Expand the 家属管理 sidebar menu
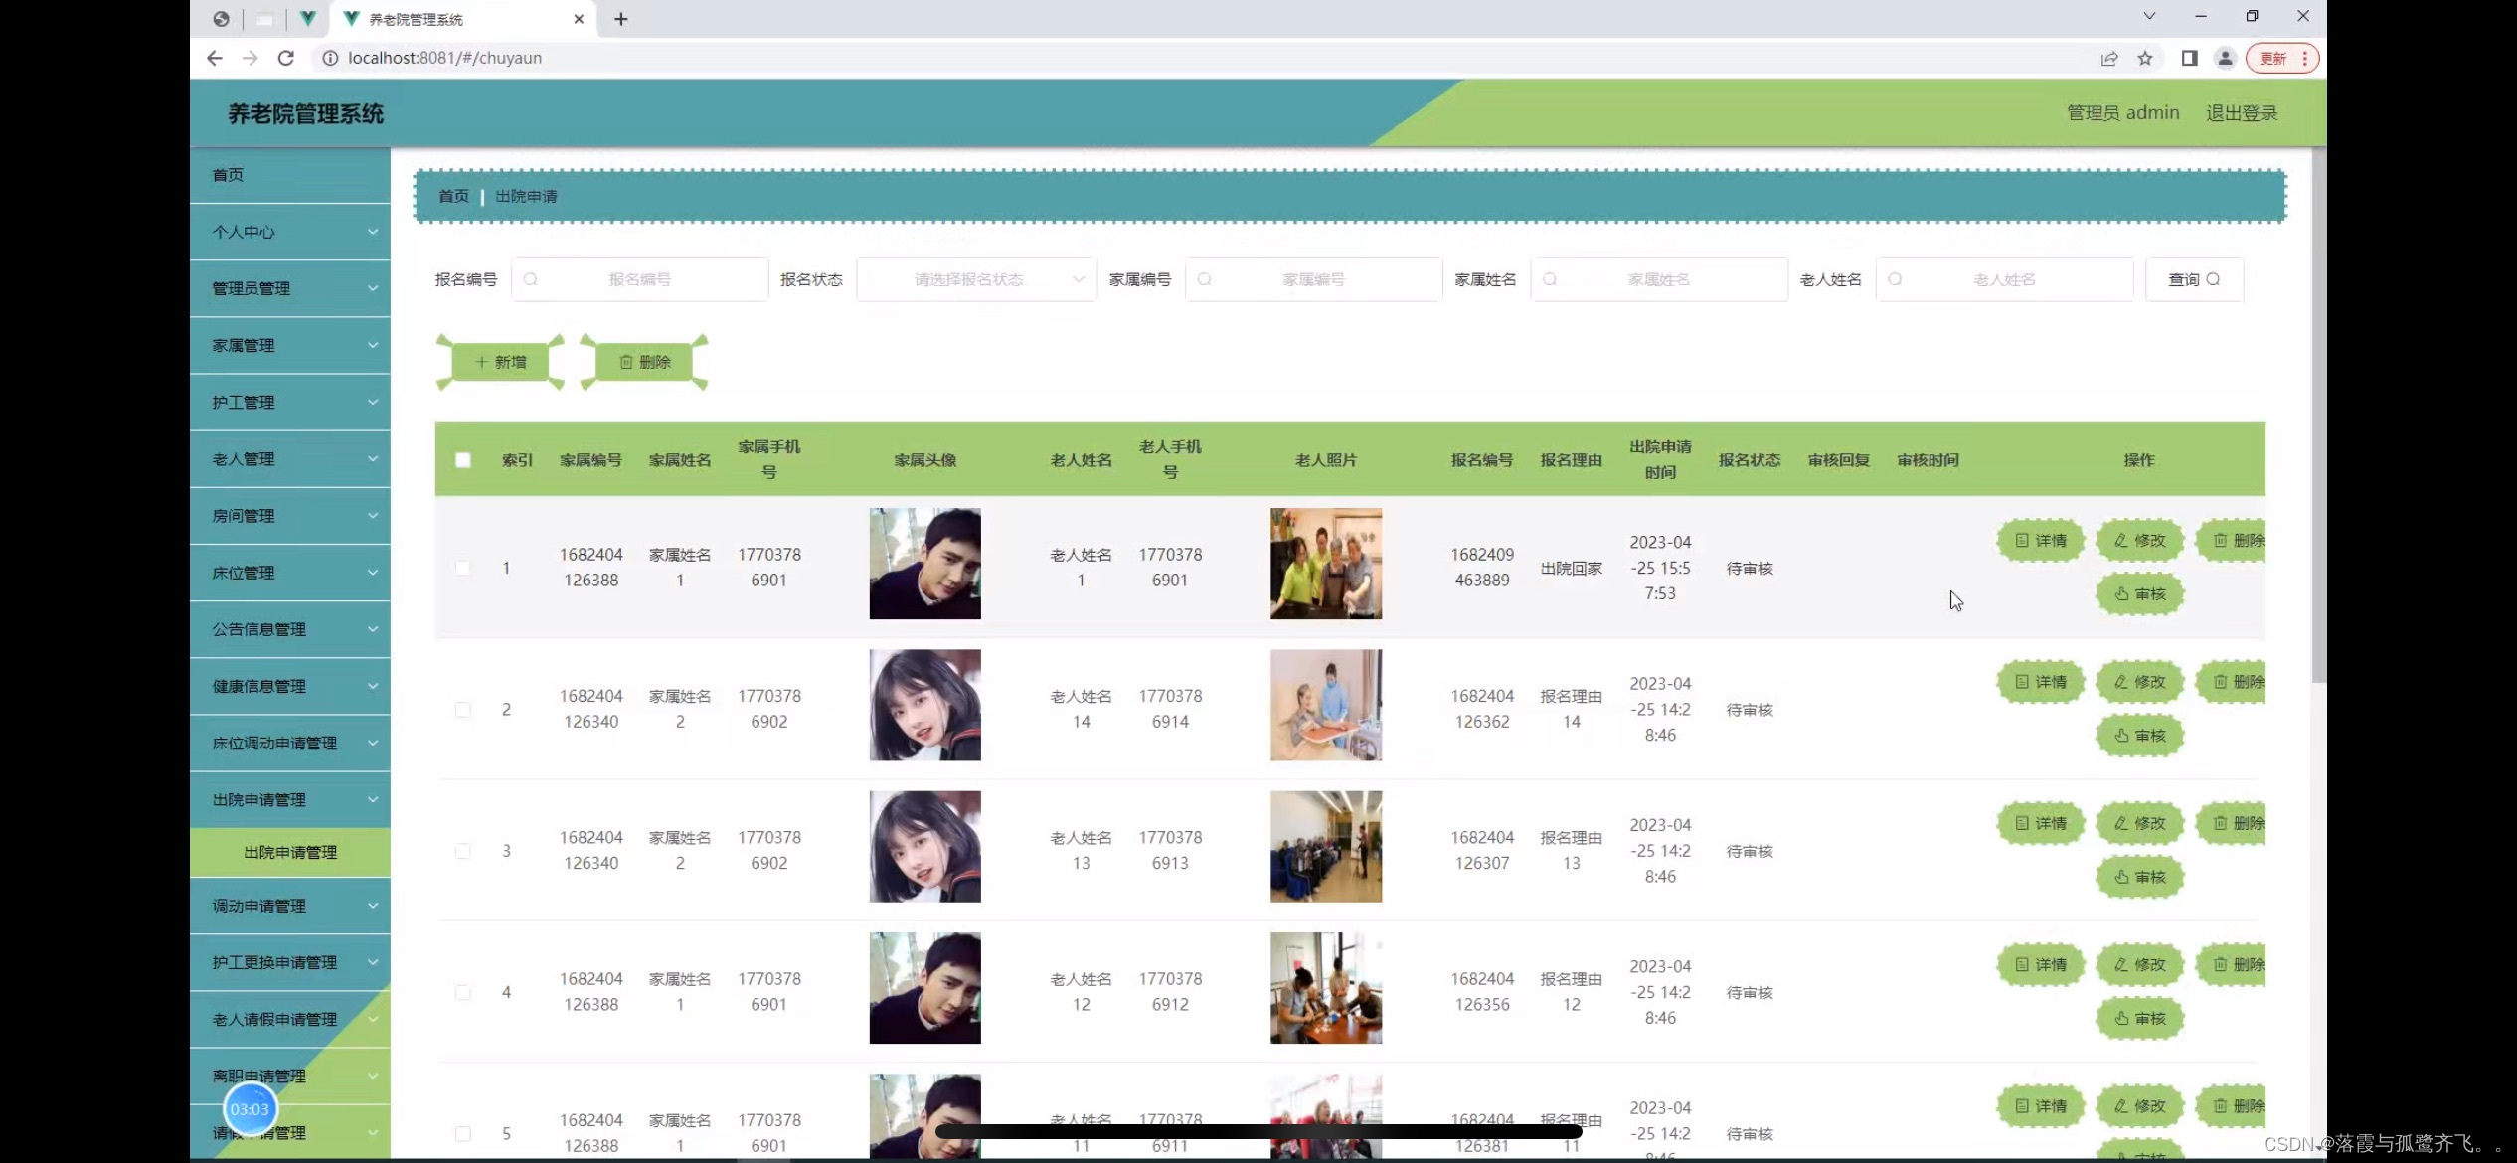Screen dimensions: 2517x1163 tap(290, 345)
